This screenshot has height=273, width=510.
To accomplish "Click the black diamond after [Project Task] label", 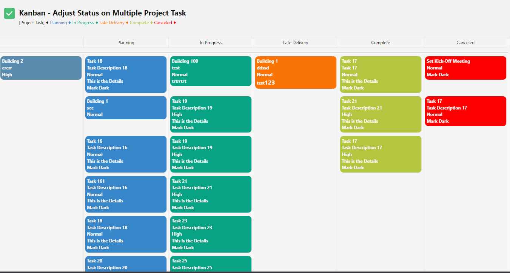I will pyautogui.click(x=47, y=22).
